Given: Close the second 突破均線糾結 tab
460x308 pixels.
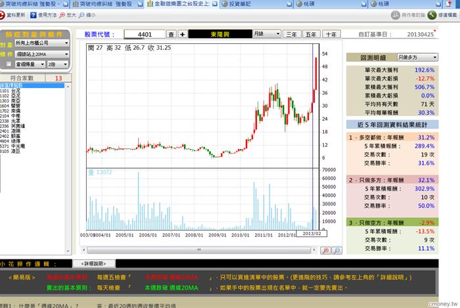Looking at the screenshot, I should 140,4.
